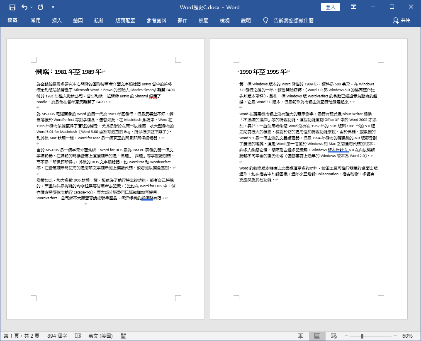Open the 校閱 ribbon tab

(x=204, y=20)
